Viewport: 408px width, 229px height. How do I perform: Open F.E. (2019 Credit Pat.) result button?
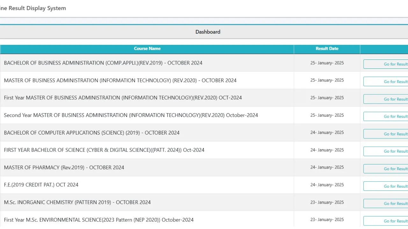pyautogui.click(x=392, y=186)
